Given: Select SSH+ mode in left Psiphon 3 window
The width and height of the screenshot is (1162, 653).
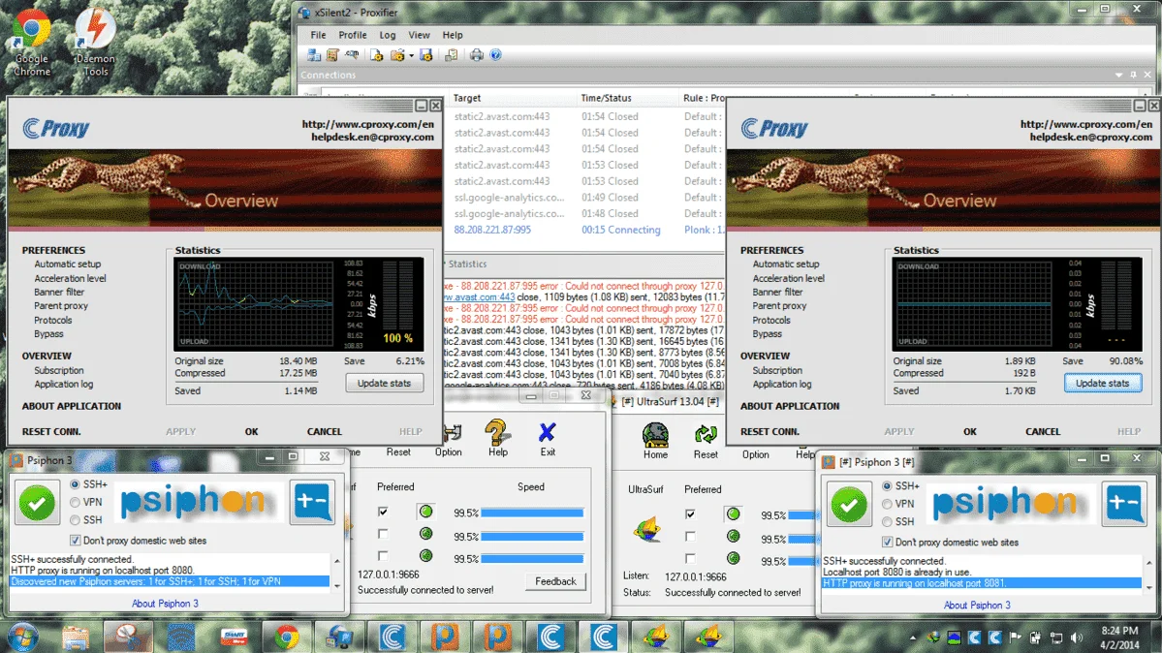Looking at the screenshot, I should tap(75, 484).
